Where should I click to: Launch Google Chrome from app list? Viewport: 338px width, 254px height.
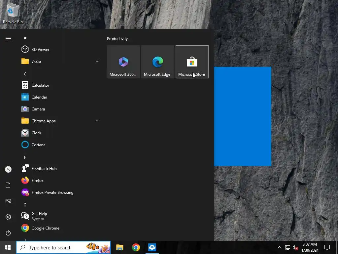pyautogui.click(x=60, y=228)
